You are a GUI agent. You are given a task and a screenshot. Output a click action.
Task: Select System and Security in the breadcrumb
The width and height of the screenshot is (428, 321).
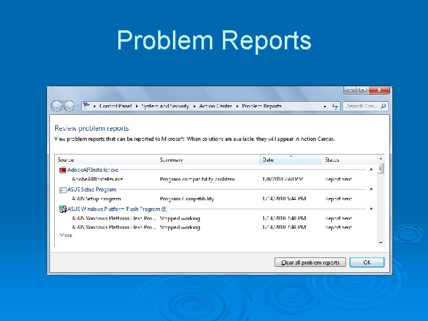(x=165, y=106)
